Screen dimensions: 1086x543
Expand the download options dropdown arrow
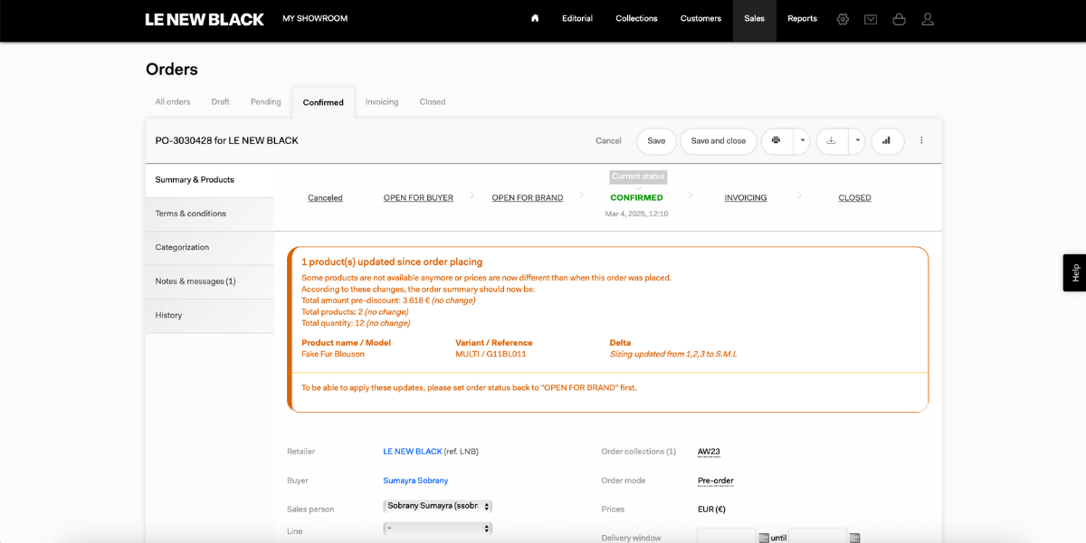[x=856, y=141]
